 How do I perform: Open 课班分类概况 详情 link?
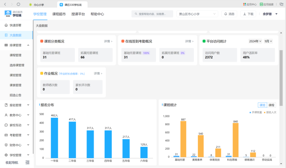coord(108,41)
